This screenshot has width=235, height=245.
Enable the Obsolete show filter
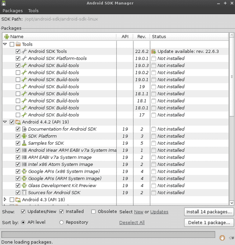[x=93, y=212]
